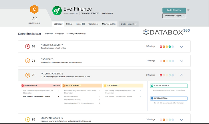209x124 pixels.
Task: Click the 80 followers link
Action: click(x=108, y=13)
